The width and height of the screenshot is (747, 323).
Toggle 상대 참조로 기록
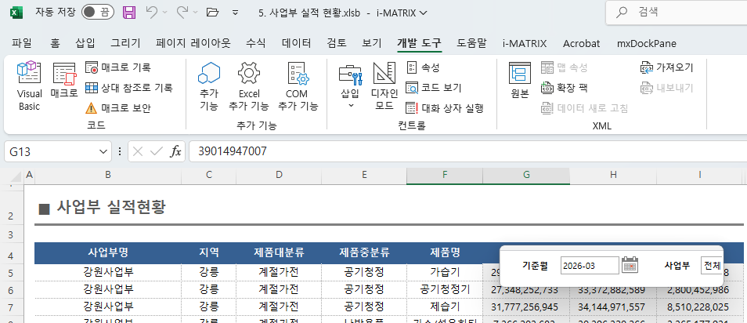coord(128,88)
